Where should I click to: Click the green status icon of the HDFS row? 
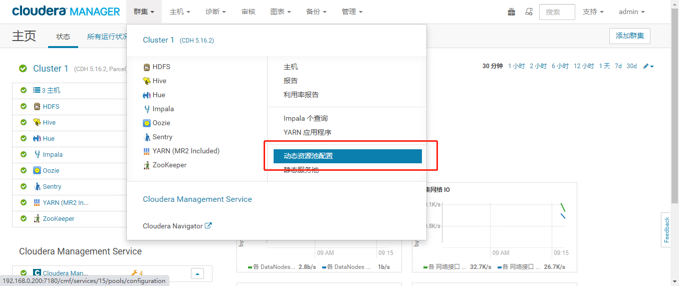[x=23, y=106]
